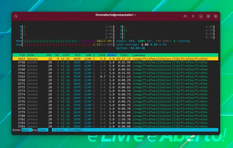Image resolution: width=233 pixels, height=148 pixels.
Task: Select process row PID 3768
Action: tap(115, 80)
